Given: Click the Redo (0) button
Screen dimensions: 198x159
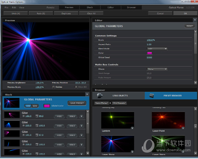Looking at the screenshot, I should [x=41, y=14].
